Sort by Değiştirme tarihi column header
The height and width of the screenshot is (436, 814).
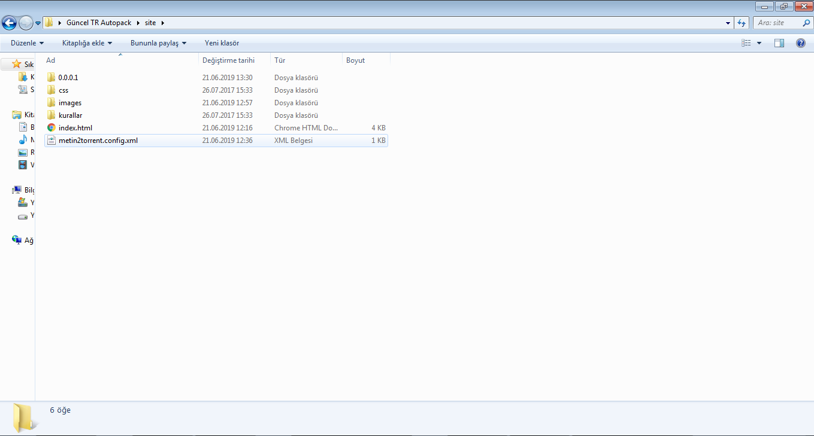228,60
